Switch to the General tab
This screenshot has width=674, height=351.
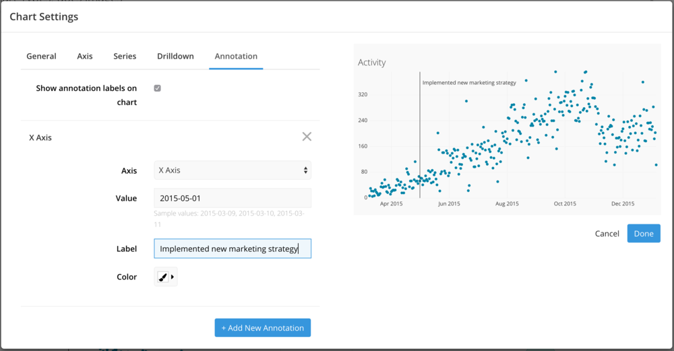[41, 57]
